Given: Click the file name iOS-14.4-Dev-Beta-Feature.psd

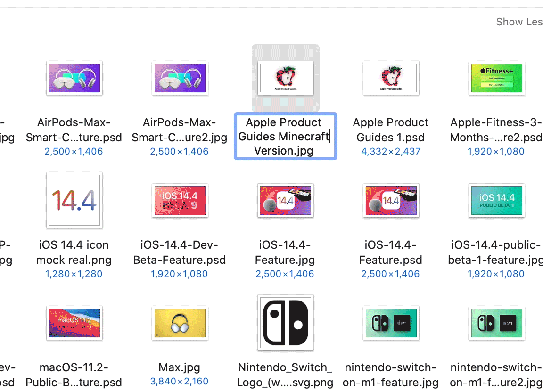Looking at the screenshot, I should point(180,252).
